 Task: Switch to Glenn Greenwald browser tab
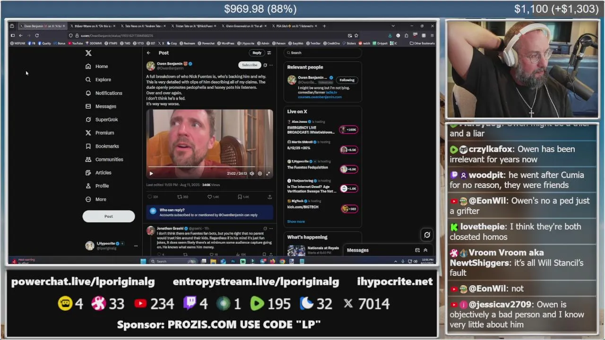click(244, 26)
